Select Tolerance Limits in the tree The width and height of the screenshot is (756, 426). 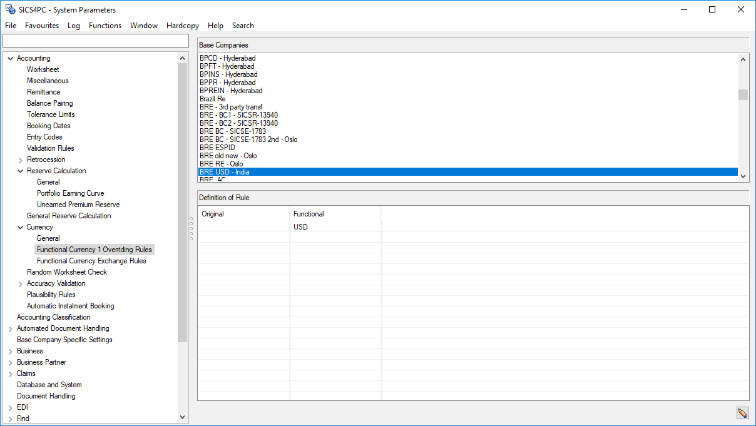(x=51, y=114)
